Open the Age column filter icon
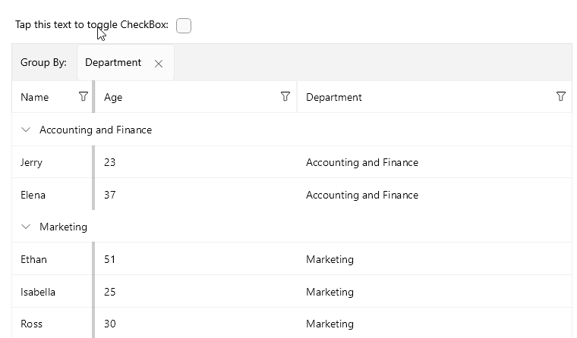577x338 pixels. tap(285, 96)
